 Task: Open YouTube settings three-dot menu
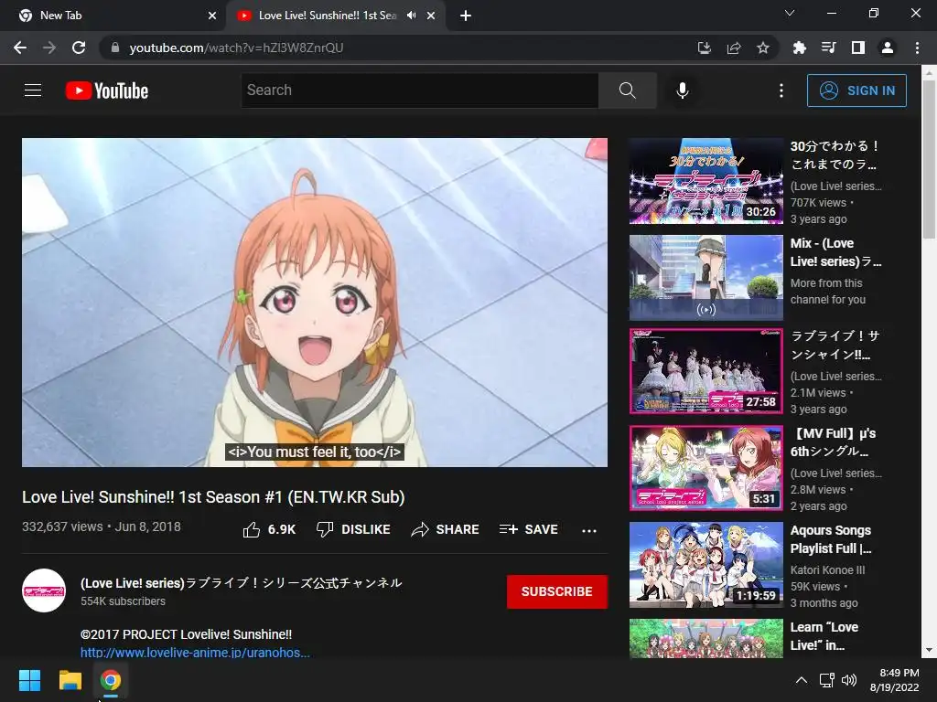[781, 90]
